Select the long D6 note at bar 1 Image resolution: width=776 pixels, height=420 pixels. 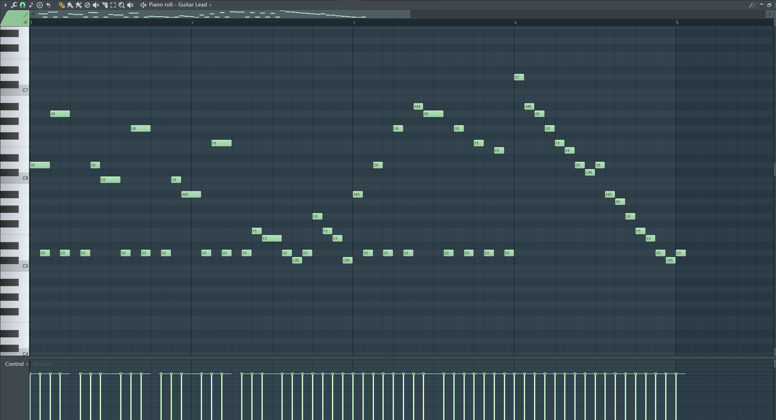pyautogui.click(x=40, y=165)
